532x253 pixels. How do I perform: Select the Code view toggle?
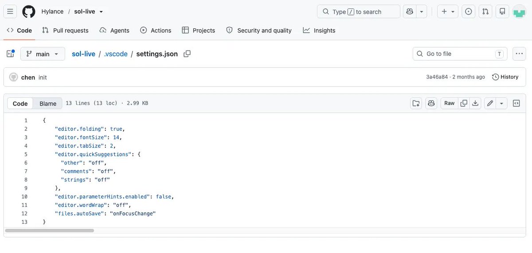coord(20,103)
